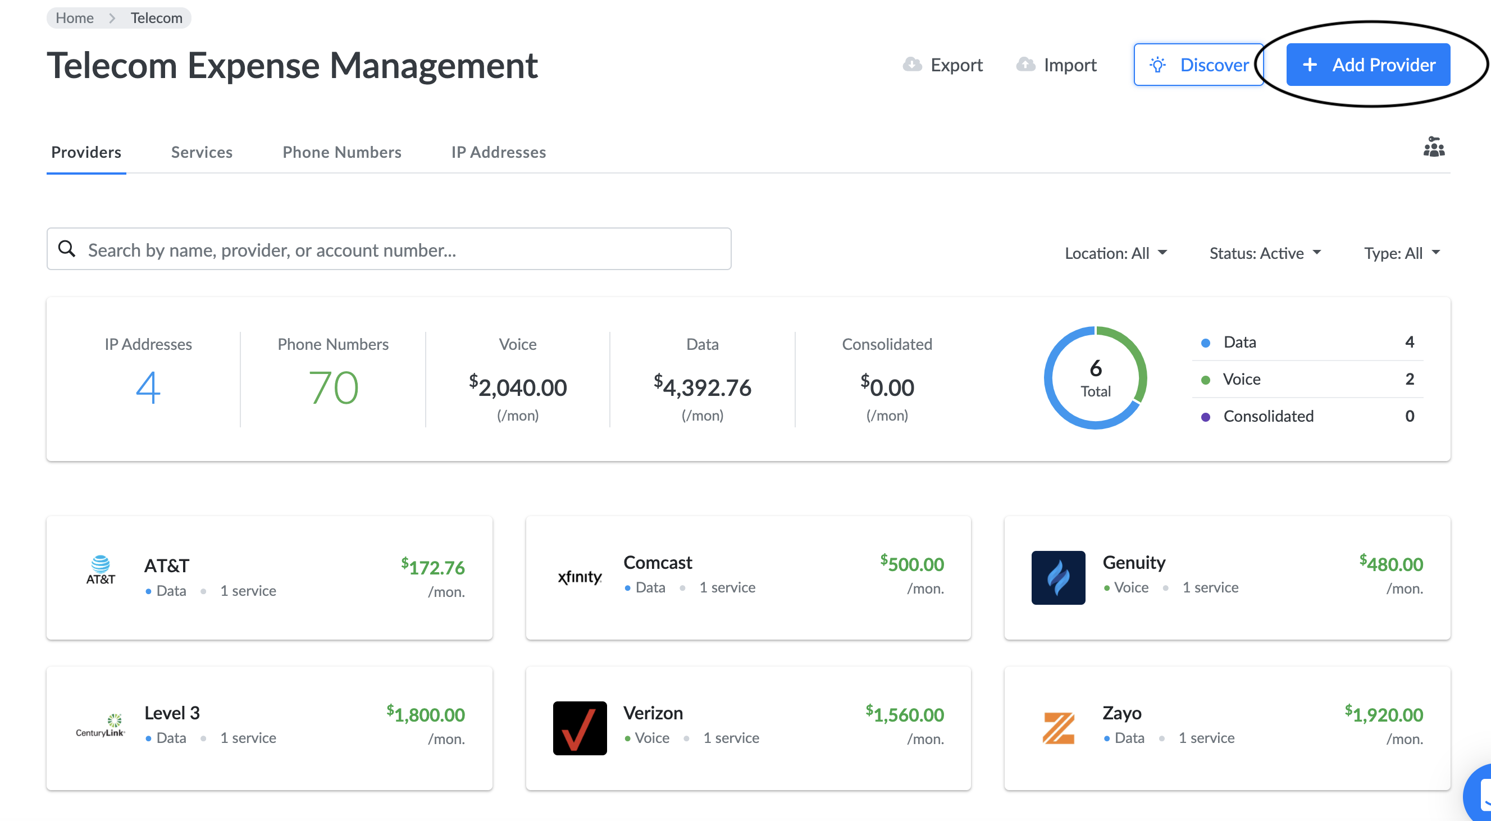Click the Discover lightbulb icon
This screenshot has height=821, width=1491.
[1157, 64]
